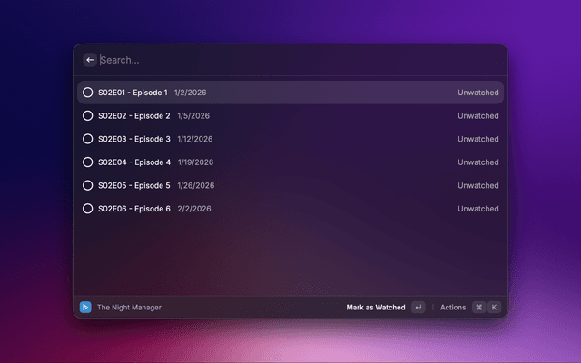Open the Actions menu
Viewport: 581px width, 363px height.
pyautogui.click(x=453, y=308)
